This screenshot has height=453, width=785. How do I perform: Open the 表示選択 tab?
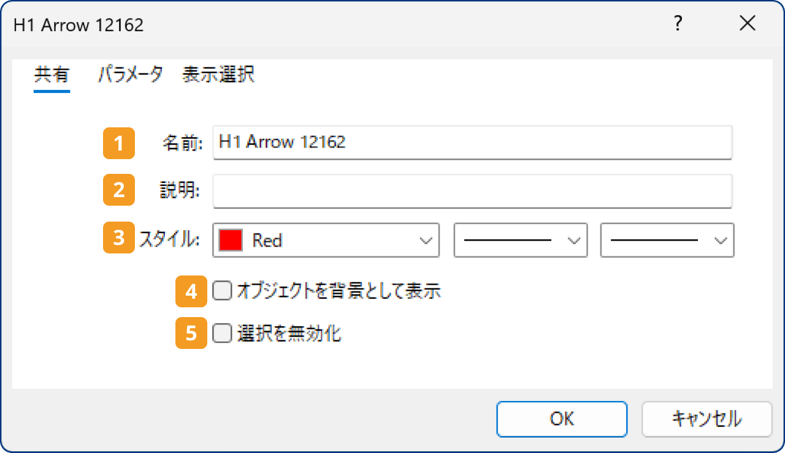coord(216,74)
